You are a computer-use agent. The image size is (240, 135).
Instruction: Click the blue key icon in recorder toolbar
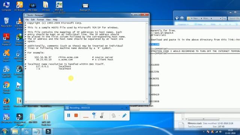click(94, 115)
